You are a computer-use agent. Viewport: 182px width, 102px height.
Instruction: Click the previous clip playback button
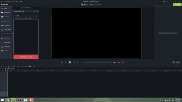[62, 62]
